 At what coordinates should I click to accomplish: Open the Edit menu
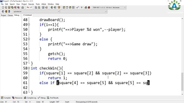[x=7, y=4]
